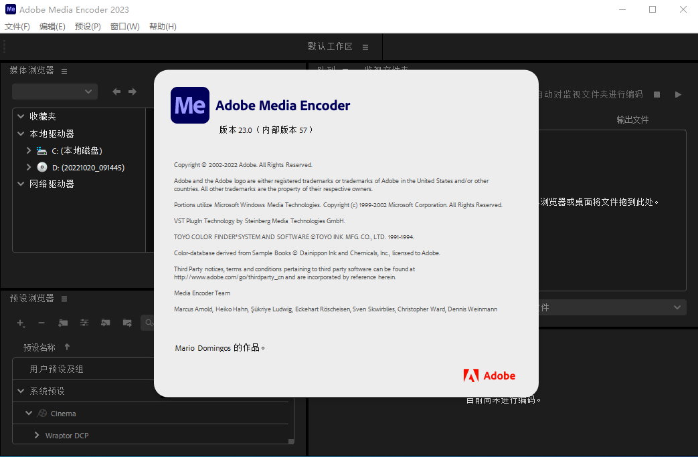The height and width of the screenshot is (457, 698).
Task: Click the thirdparty_cn URL text
Action: pyautogui.click(x=229, y=277)
